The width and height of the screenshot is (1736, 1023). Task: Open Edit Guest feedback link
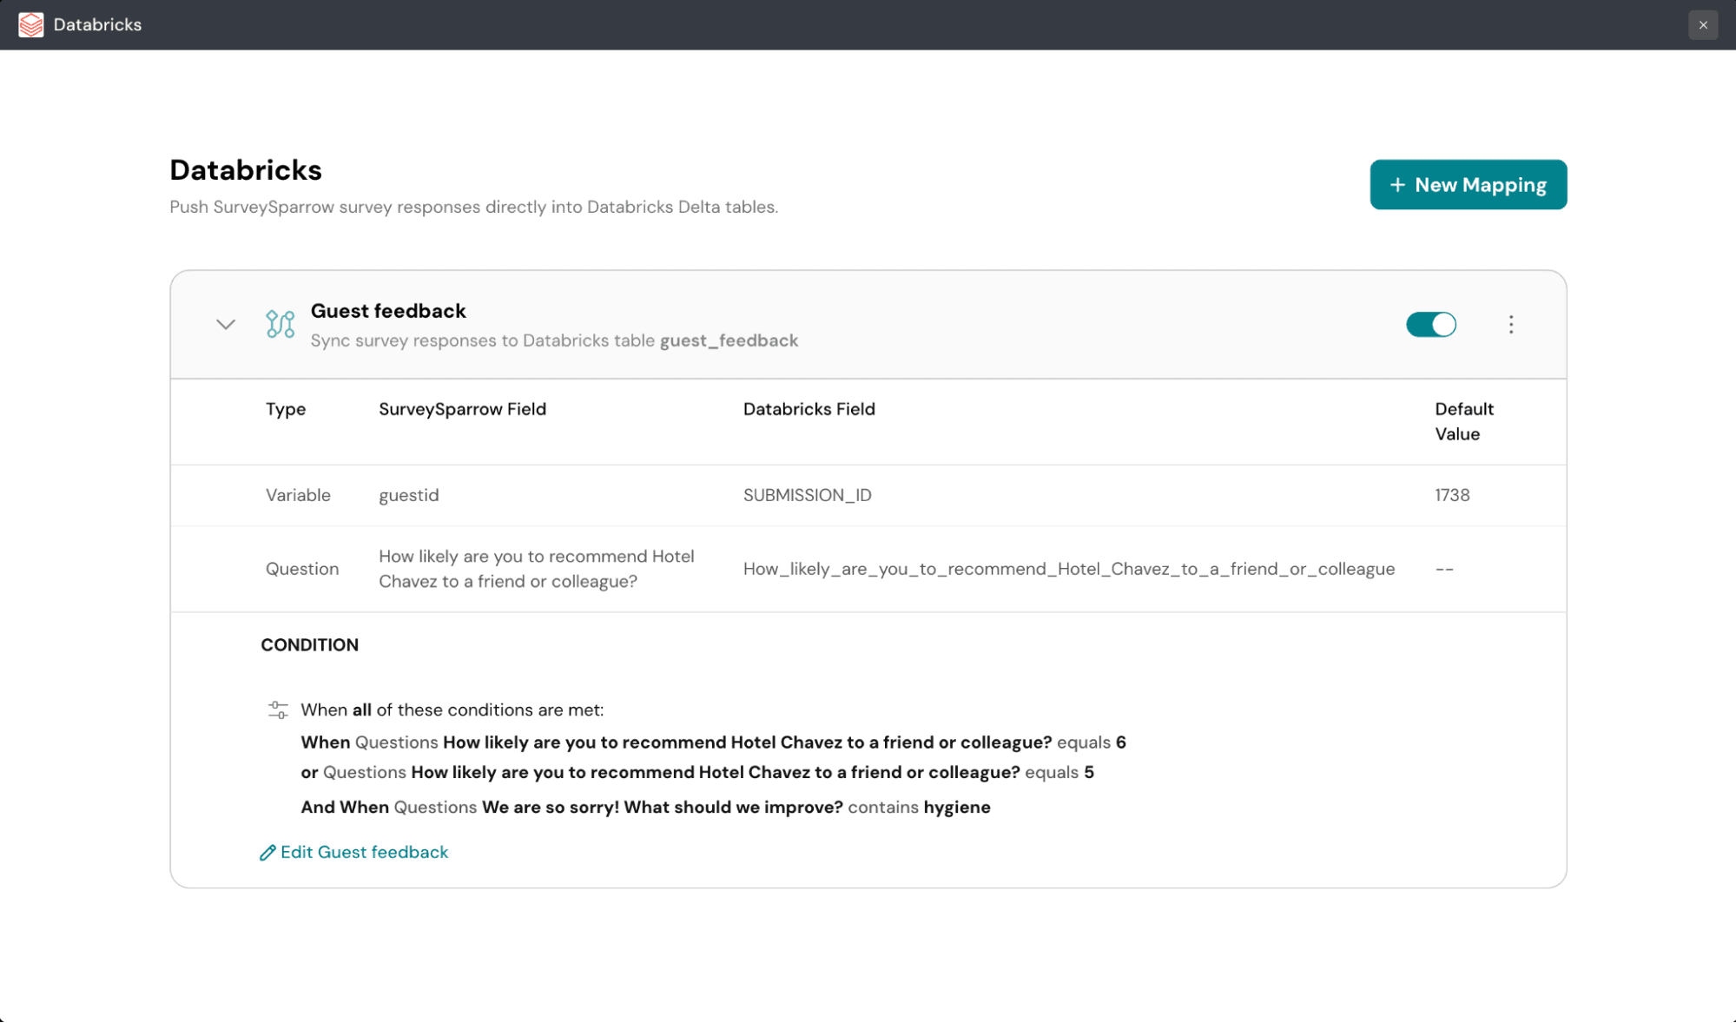point(364,852)
